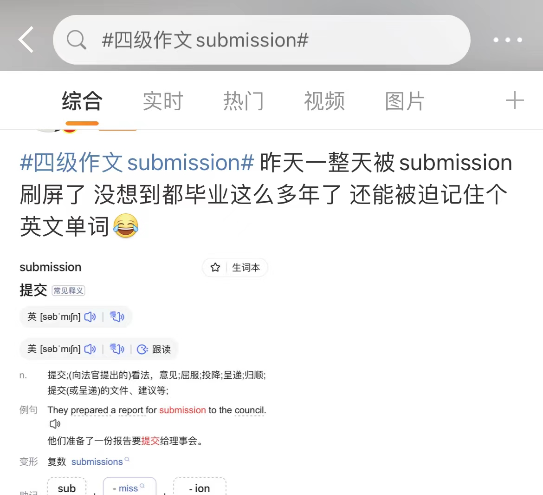This screenshot has height=495, width=543.
Task: Play slow American pronunciation audio
Action: click(116, 349)
